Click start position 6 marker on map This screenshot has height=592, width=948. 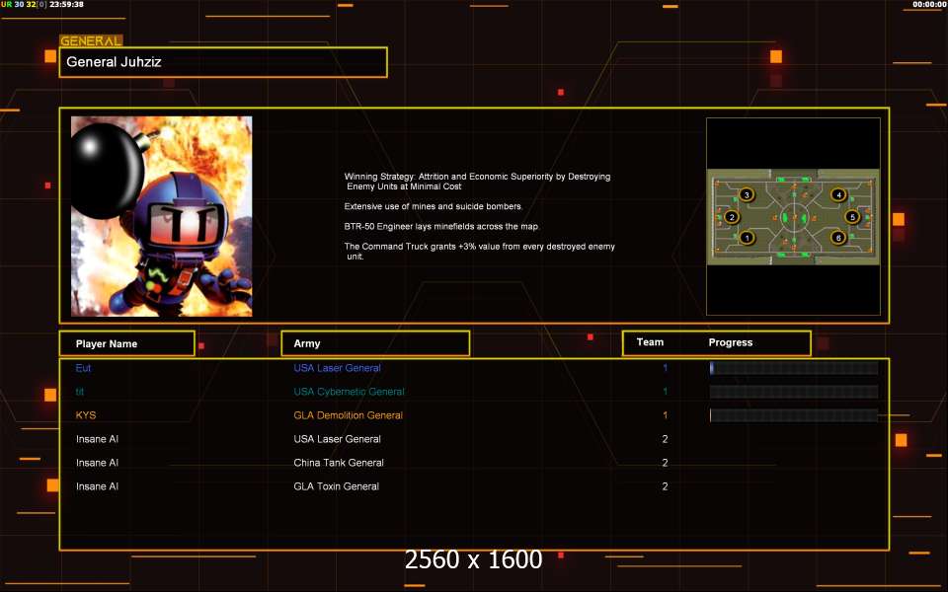[x=838, y=238]
